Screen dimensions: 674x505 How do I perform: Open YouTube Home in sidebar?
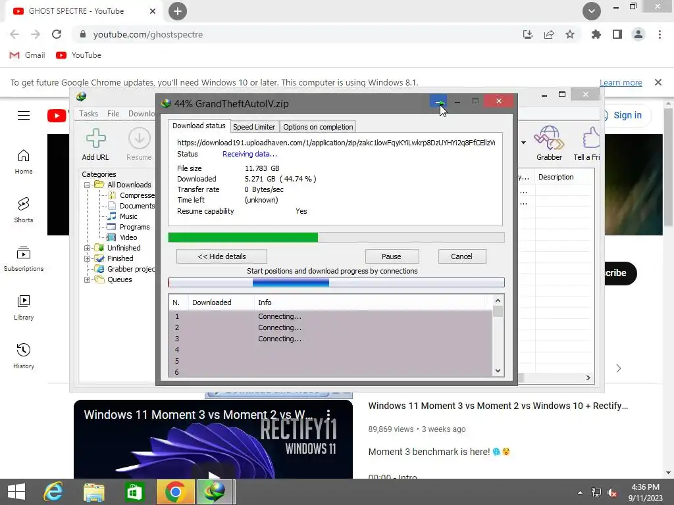tap(24, 162)
